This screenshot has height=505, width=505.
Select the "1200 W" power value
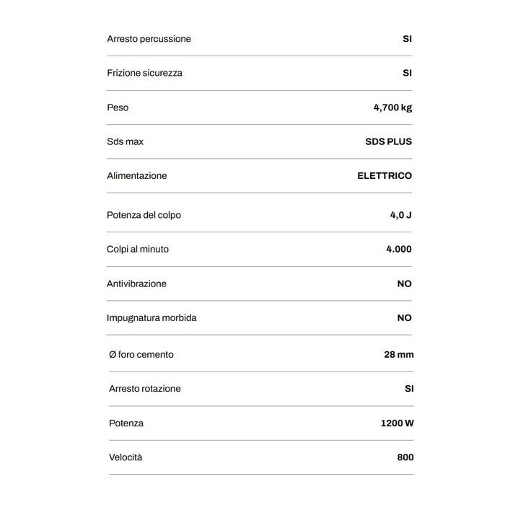tap(397, 423)
